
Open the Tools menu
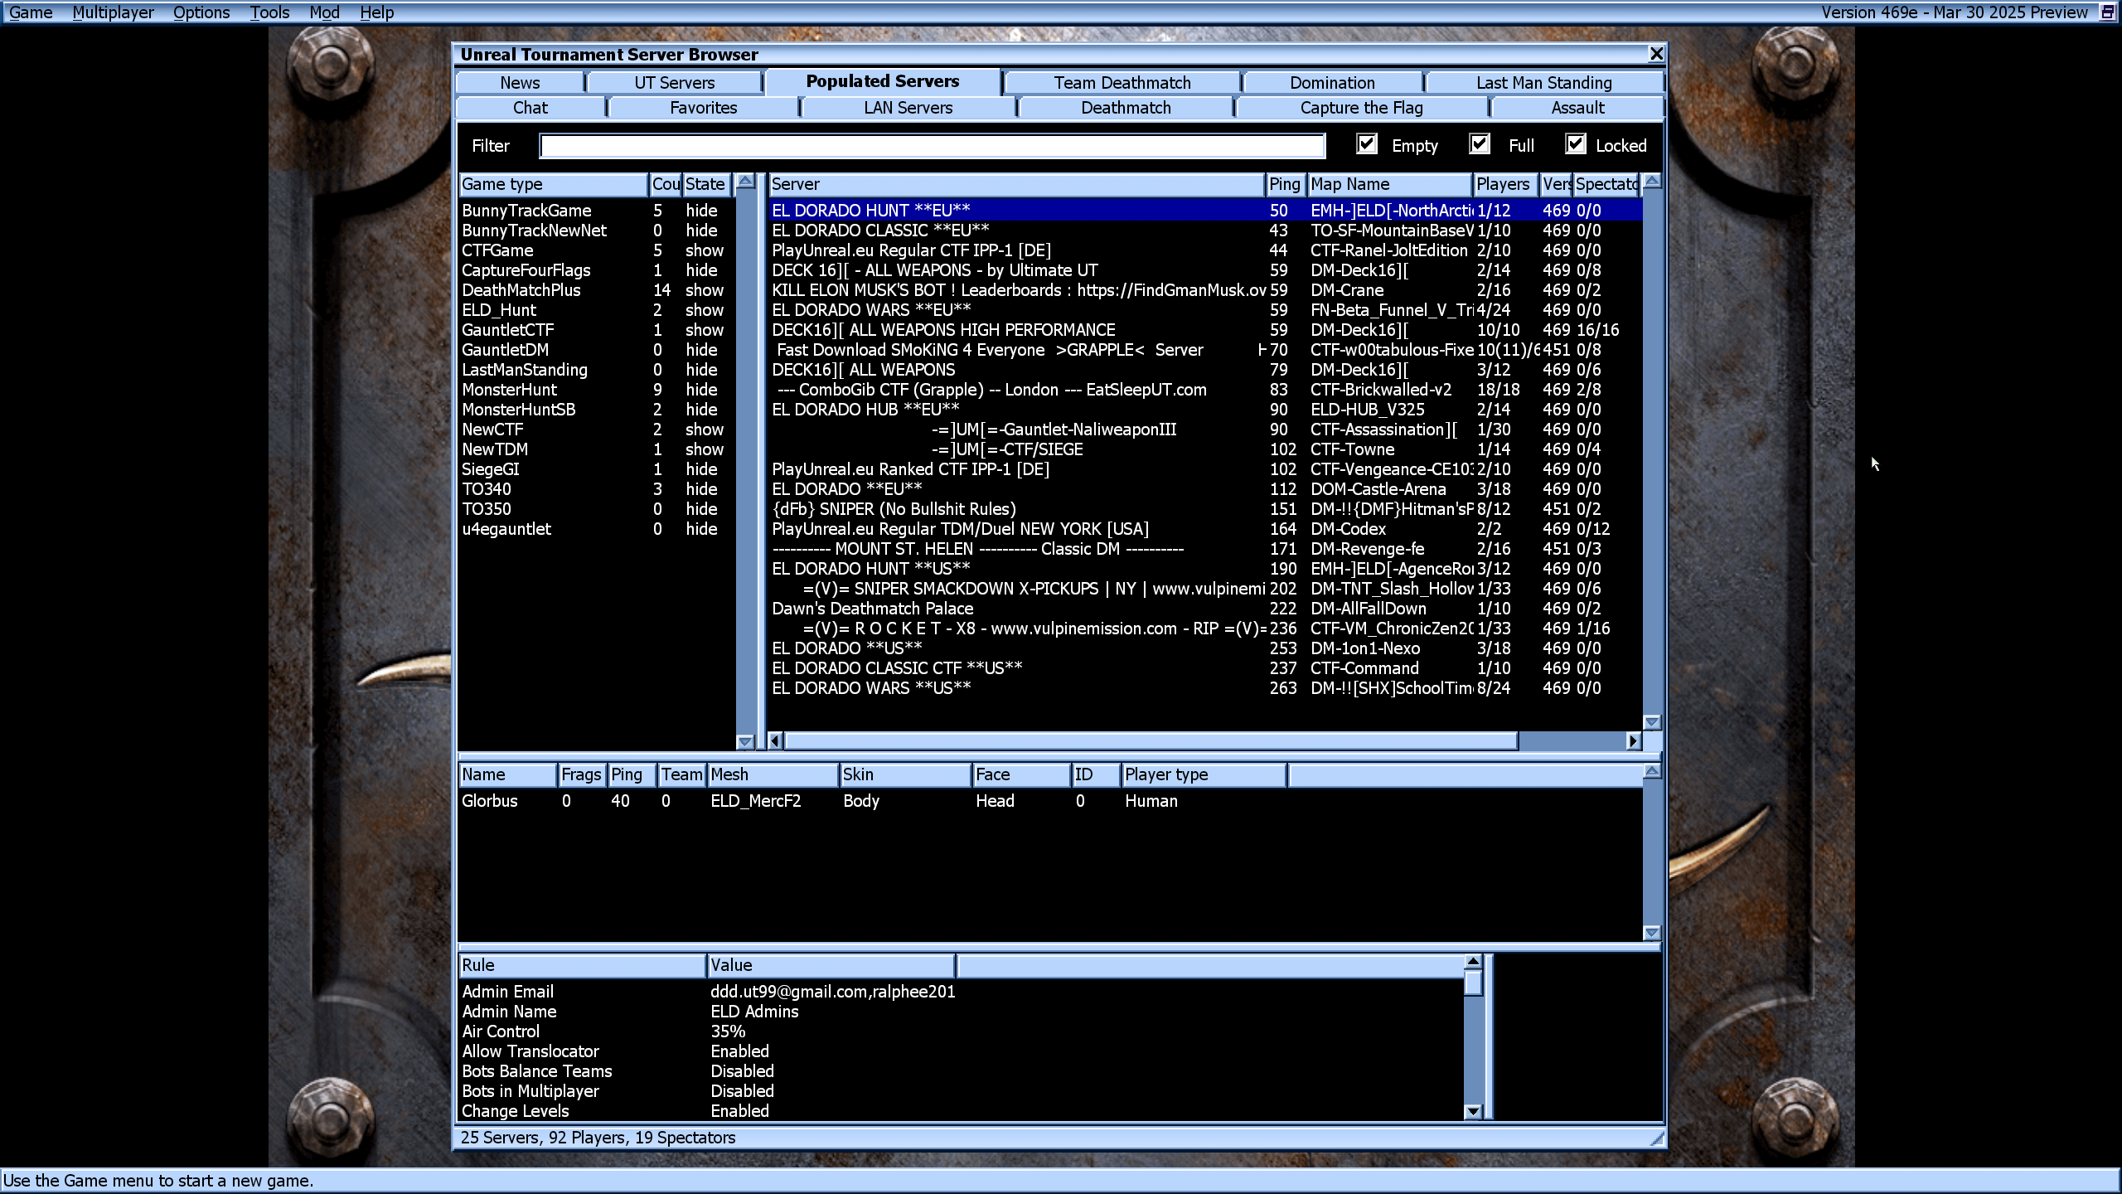coord(270,12)
